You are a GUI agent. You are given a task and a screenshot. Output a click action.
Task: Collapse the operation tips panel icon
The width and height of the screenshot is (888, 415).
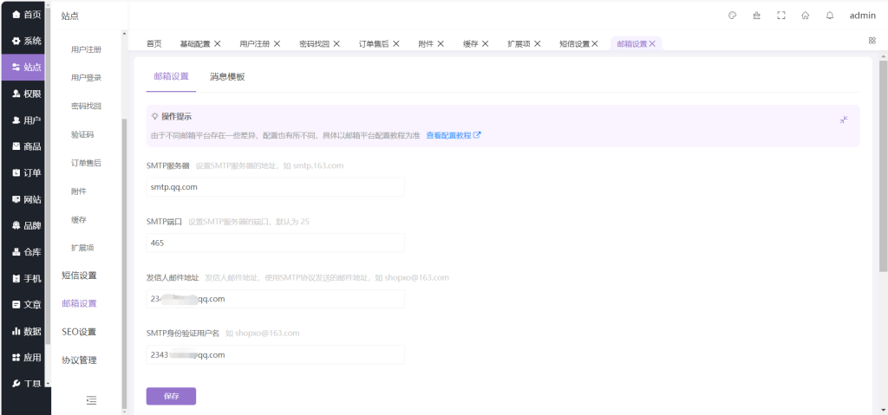click(844, 120)
